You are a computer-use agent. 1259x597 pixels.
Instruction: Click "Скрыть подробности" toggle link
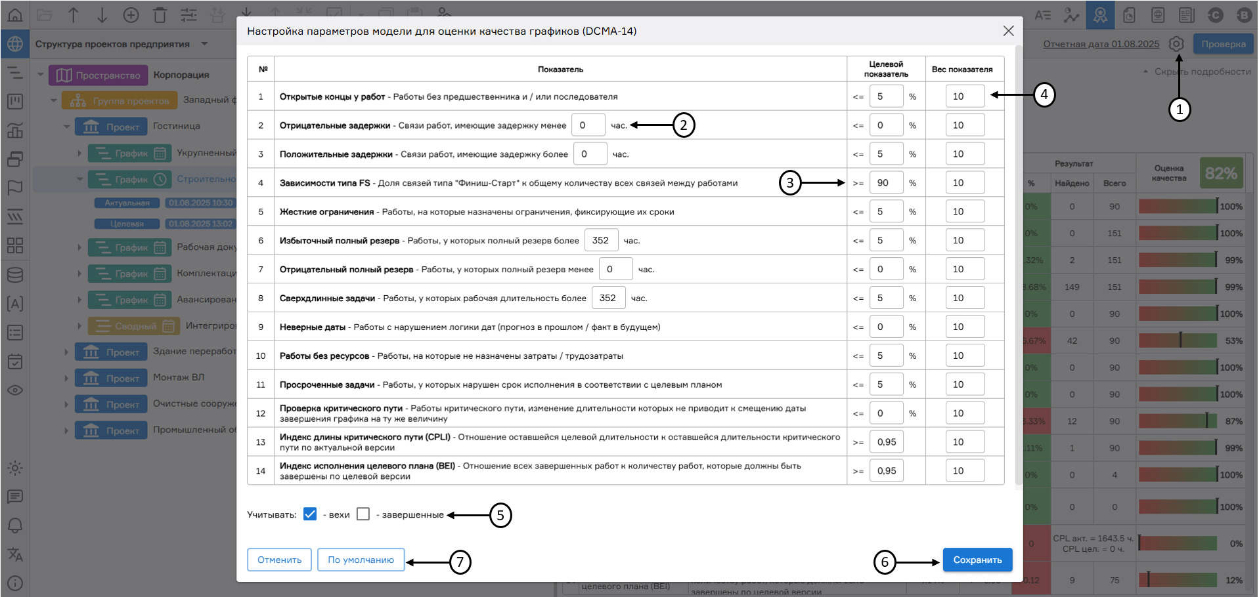(x=1201, y=72)
